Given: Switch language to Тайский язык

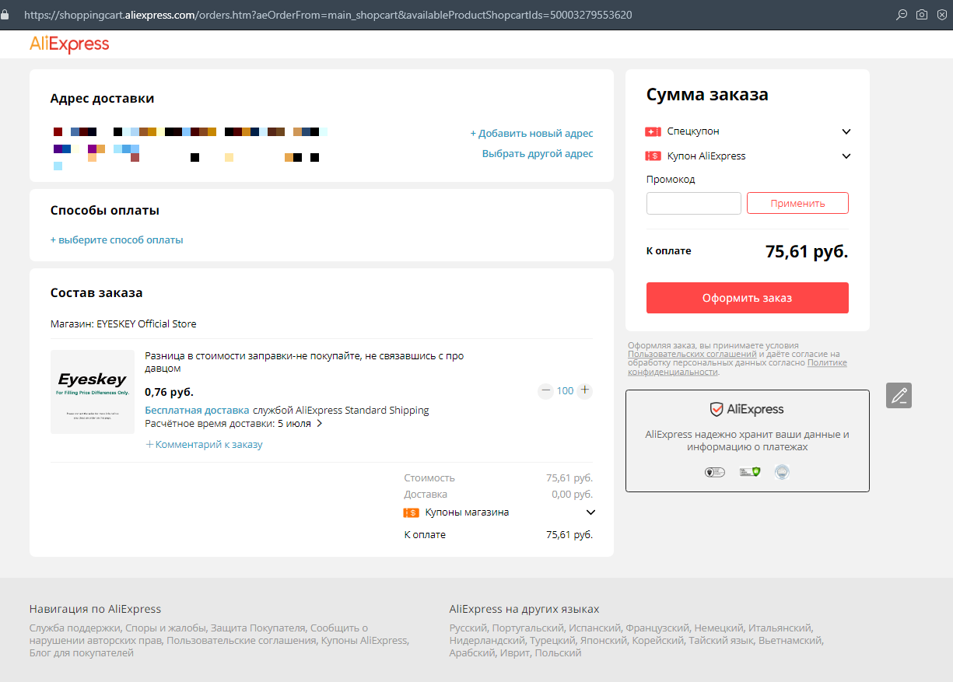Looking at the screenshot, I should [720, 641].
